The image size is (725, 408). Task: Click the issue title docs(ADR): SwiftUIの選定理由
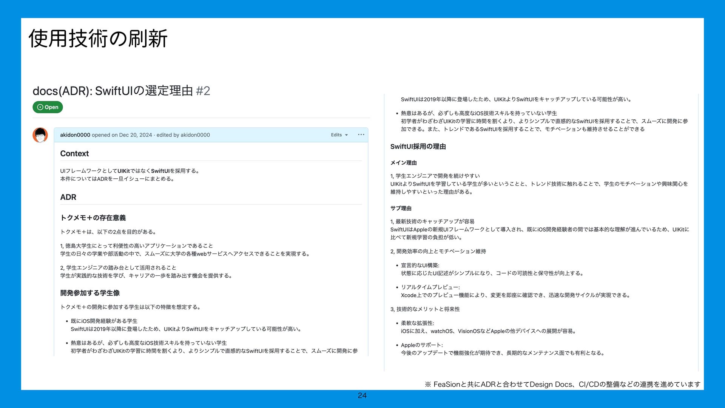(113, 91)
